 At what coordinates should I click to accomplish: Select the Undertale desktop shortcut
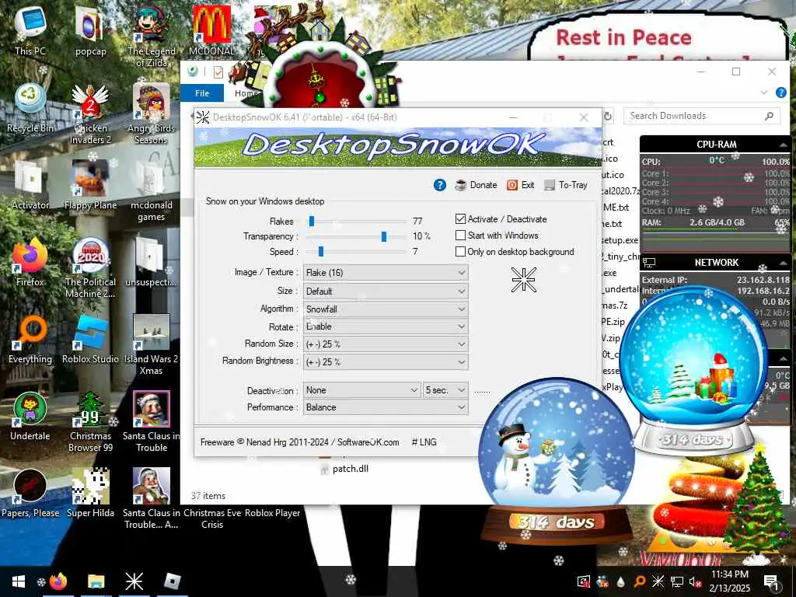(x=30, y=417)
